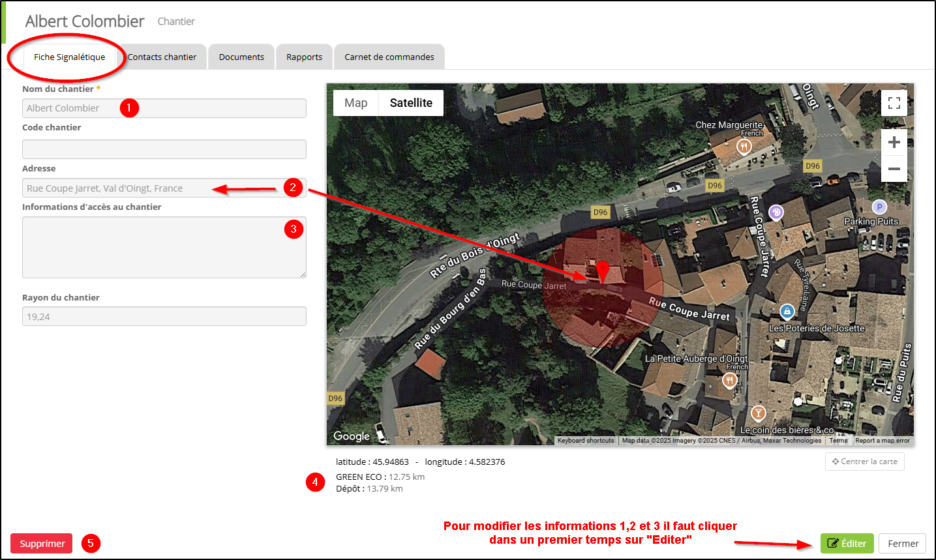Switch to the Contacts chantier tab
936x560 pixels.
point(162,57)
